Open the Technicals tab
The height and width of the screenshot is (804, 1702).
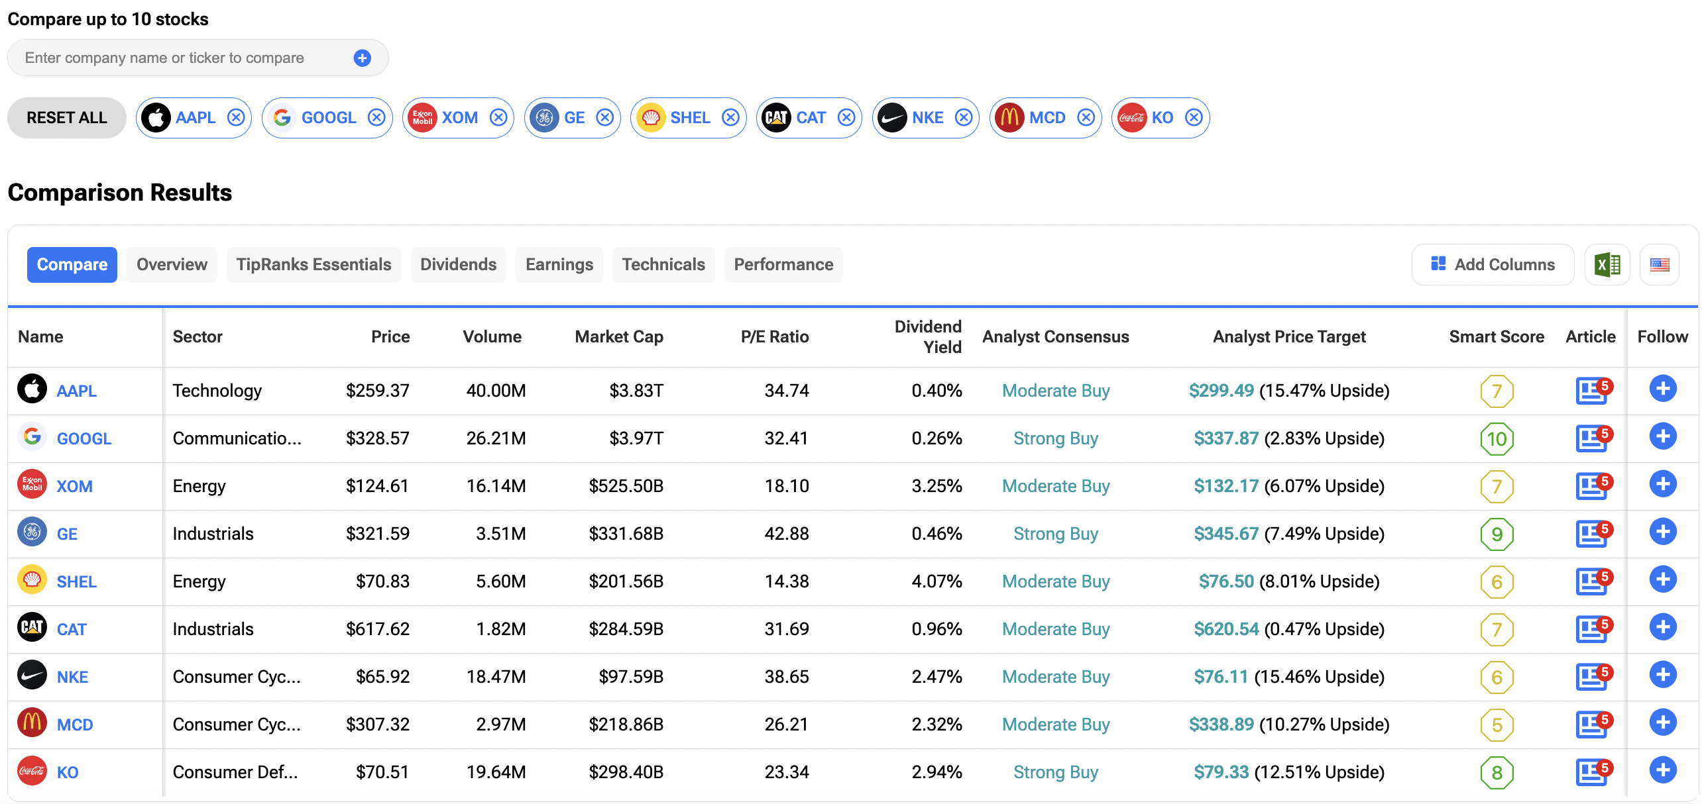(663, 265)
